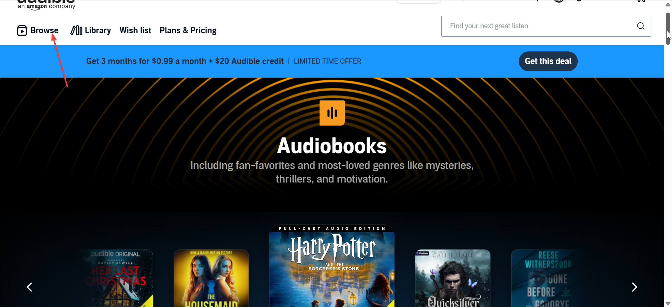The image size is (672, 307).
Task: Advance carousel with right chevron arrow
Action: (634, 287)
